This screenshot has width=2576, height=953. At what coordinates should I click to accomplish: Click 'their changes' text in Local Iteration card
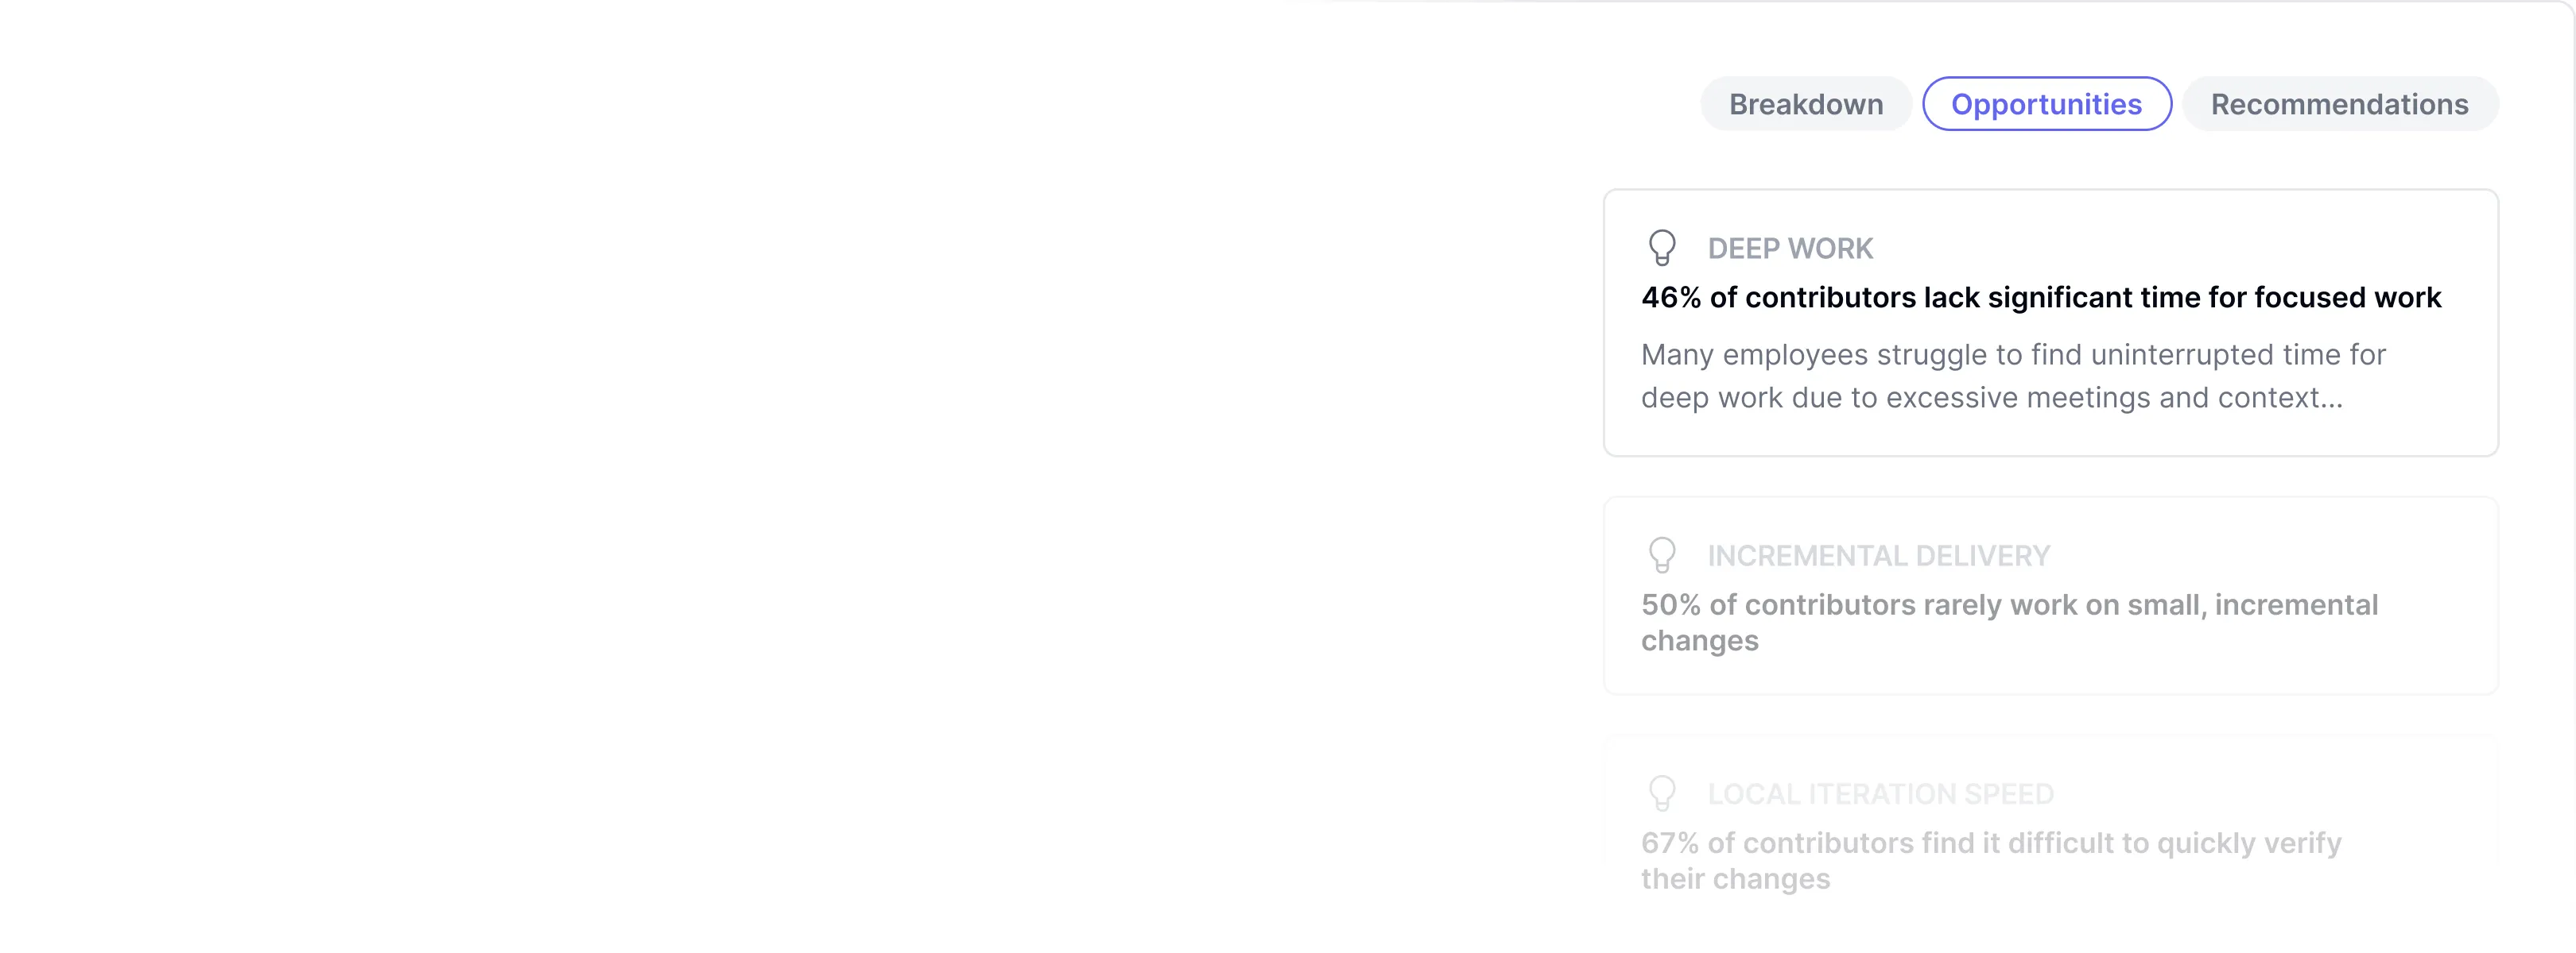pyautogui.click(x=1735, y=879)
